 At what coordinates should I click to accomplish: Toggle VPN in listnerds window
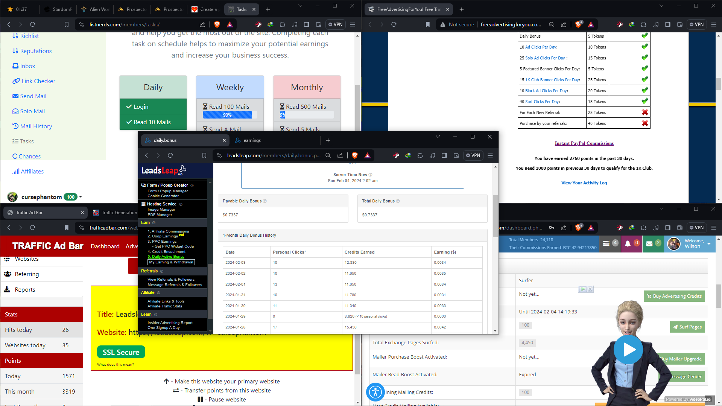pyautogui.click(x=335, y=24)
